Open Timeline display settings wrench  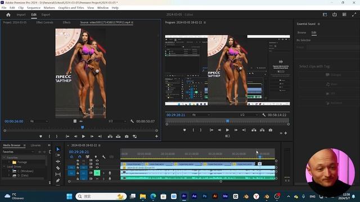[103, 157]
